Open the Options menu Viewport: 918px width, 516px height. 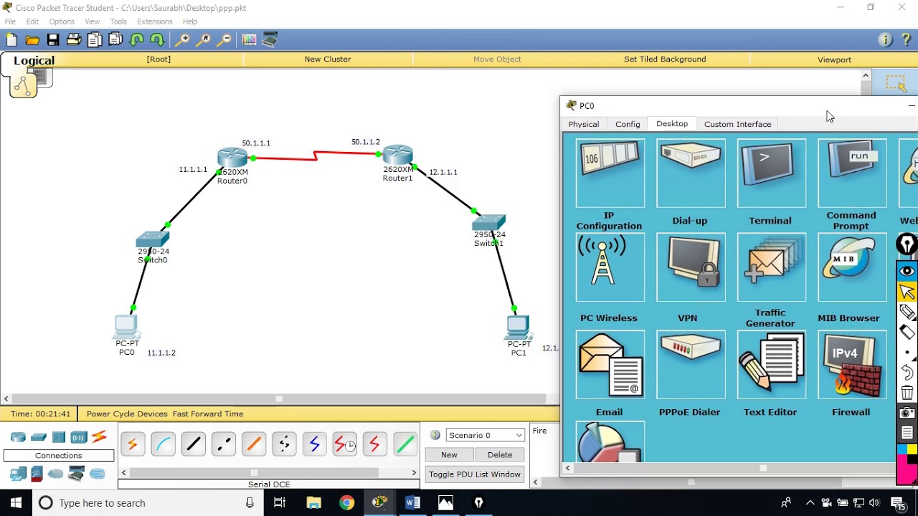coord(62,21)
